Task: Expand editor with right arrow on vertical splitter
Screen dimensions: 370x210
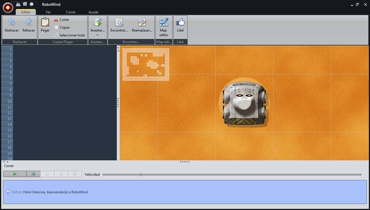Action: pyautogui.click(x=118, y=50)
